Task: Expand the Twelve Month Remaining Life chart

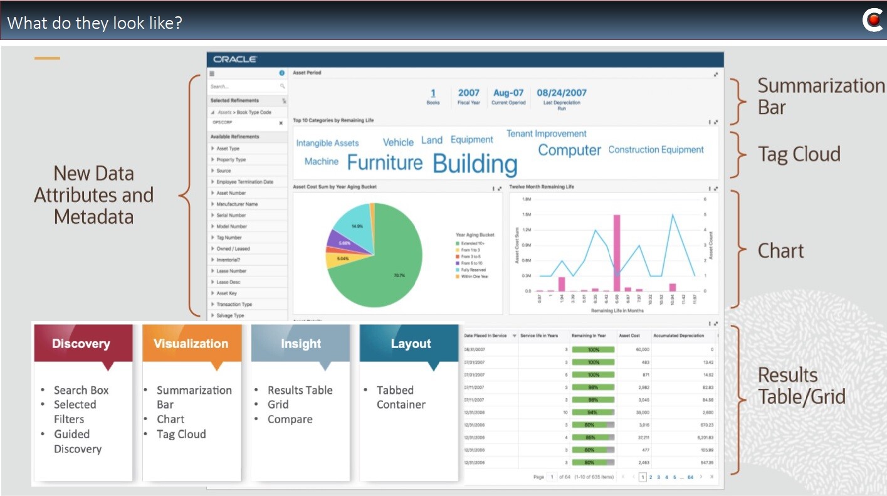Action: coord(715,188)
